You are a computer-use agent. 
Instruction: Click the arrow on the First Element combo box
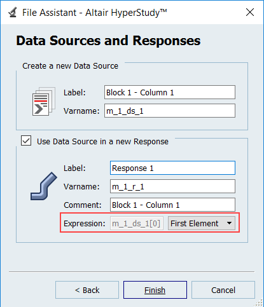pos(229,223)
